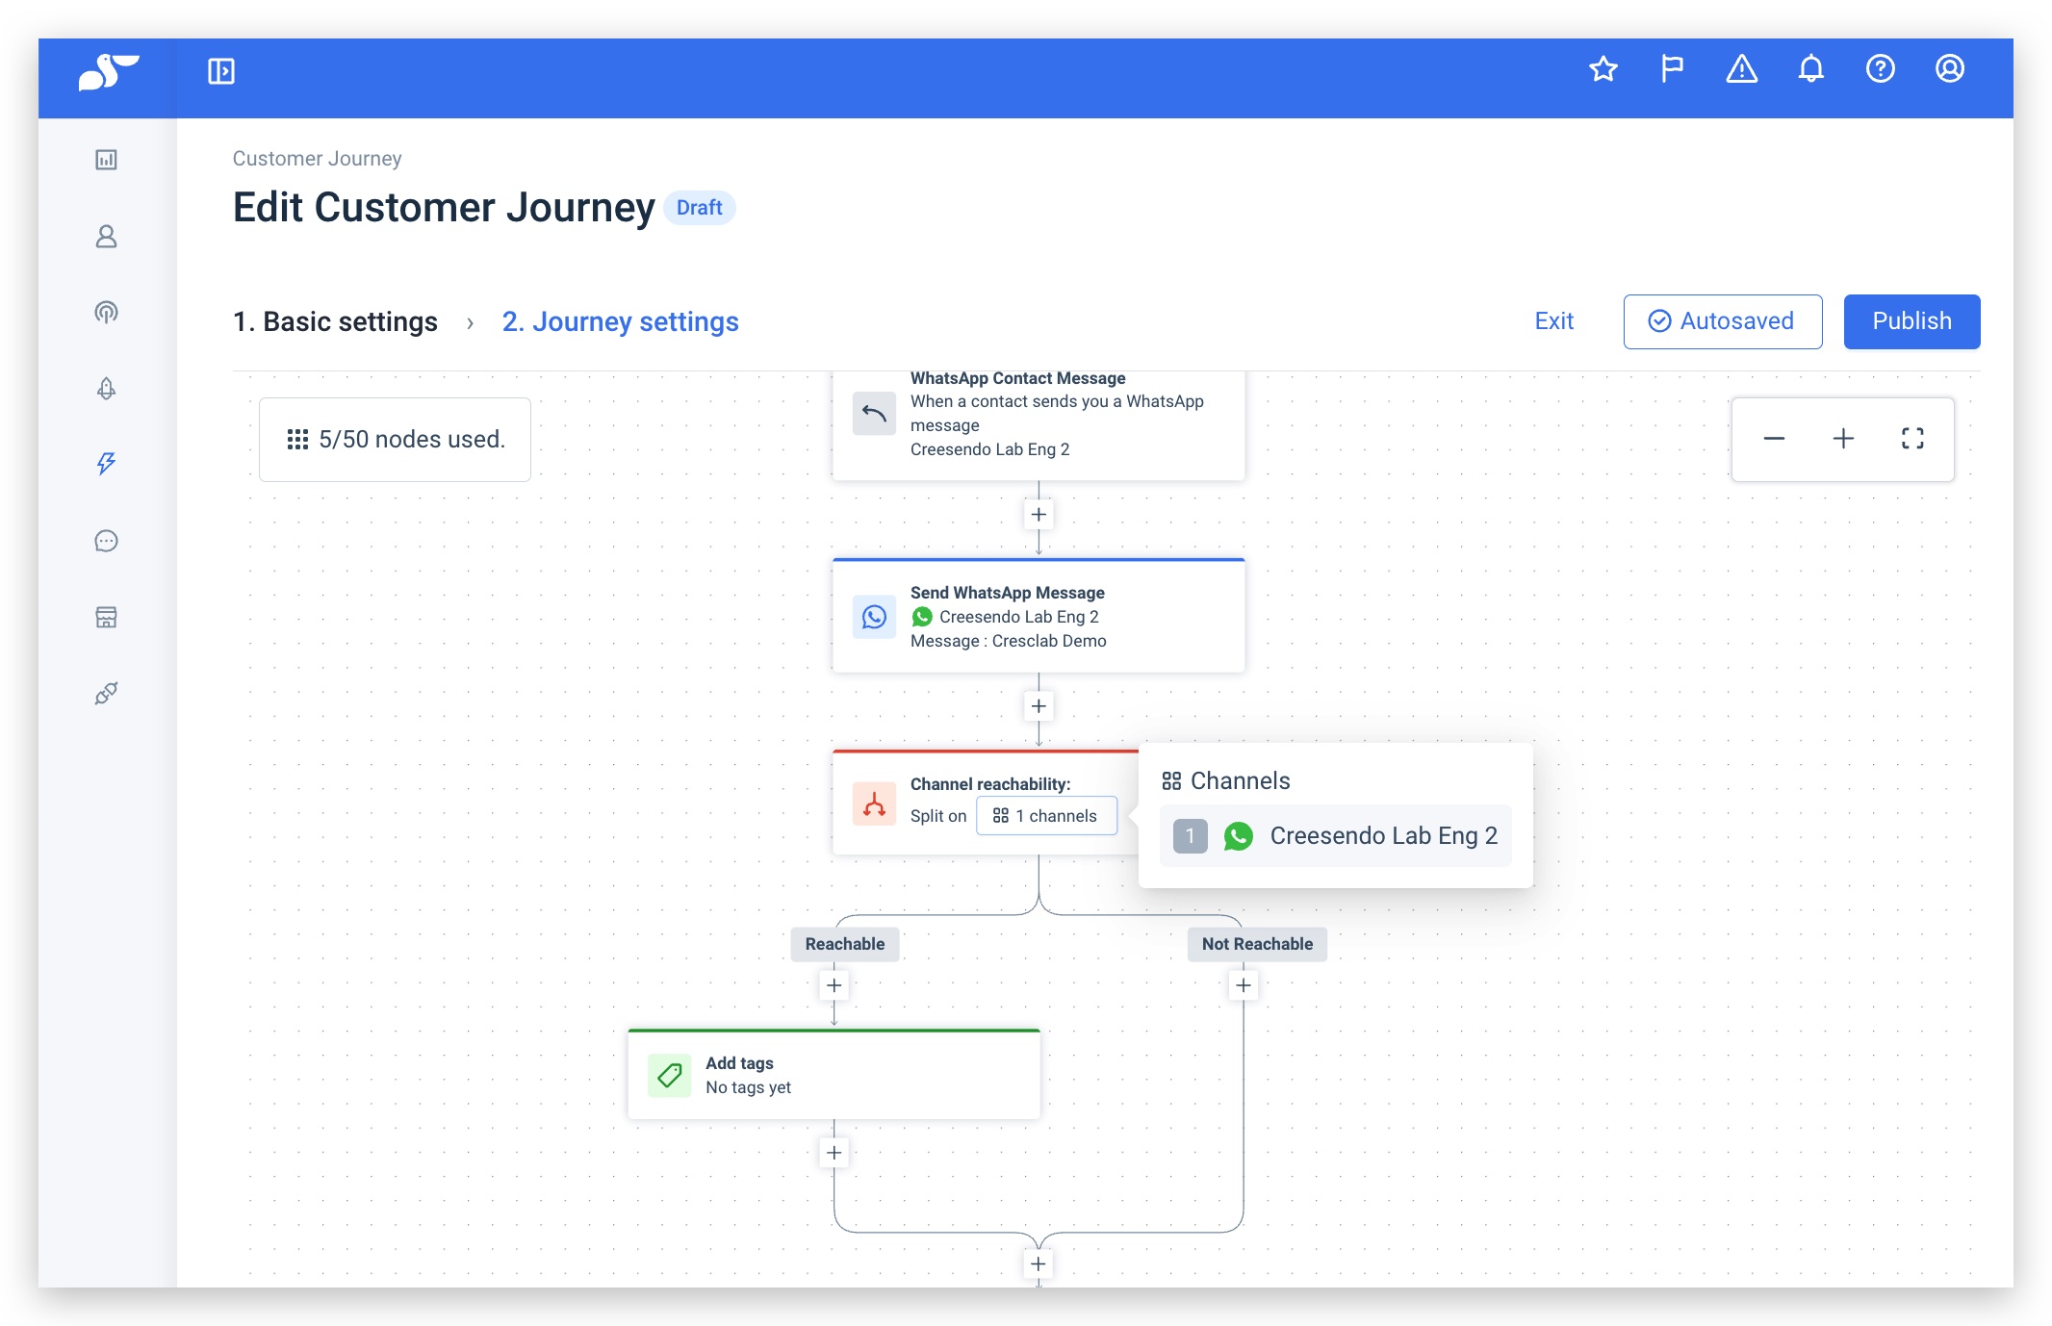
Task: Fit canvas to screen icon
Action: point(1912,439)
